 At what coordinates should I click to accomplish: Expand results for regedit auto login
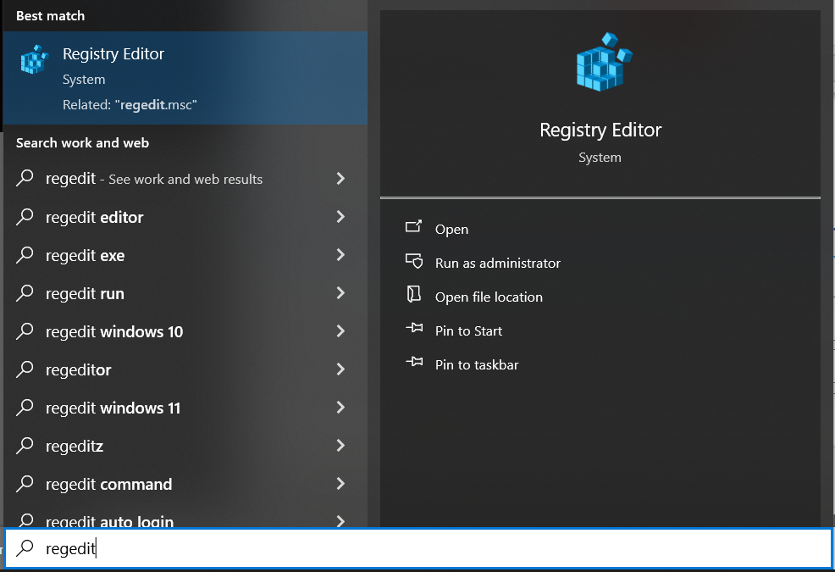(340, 521)
